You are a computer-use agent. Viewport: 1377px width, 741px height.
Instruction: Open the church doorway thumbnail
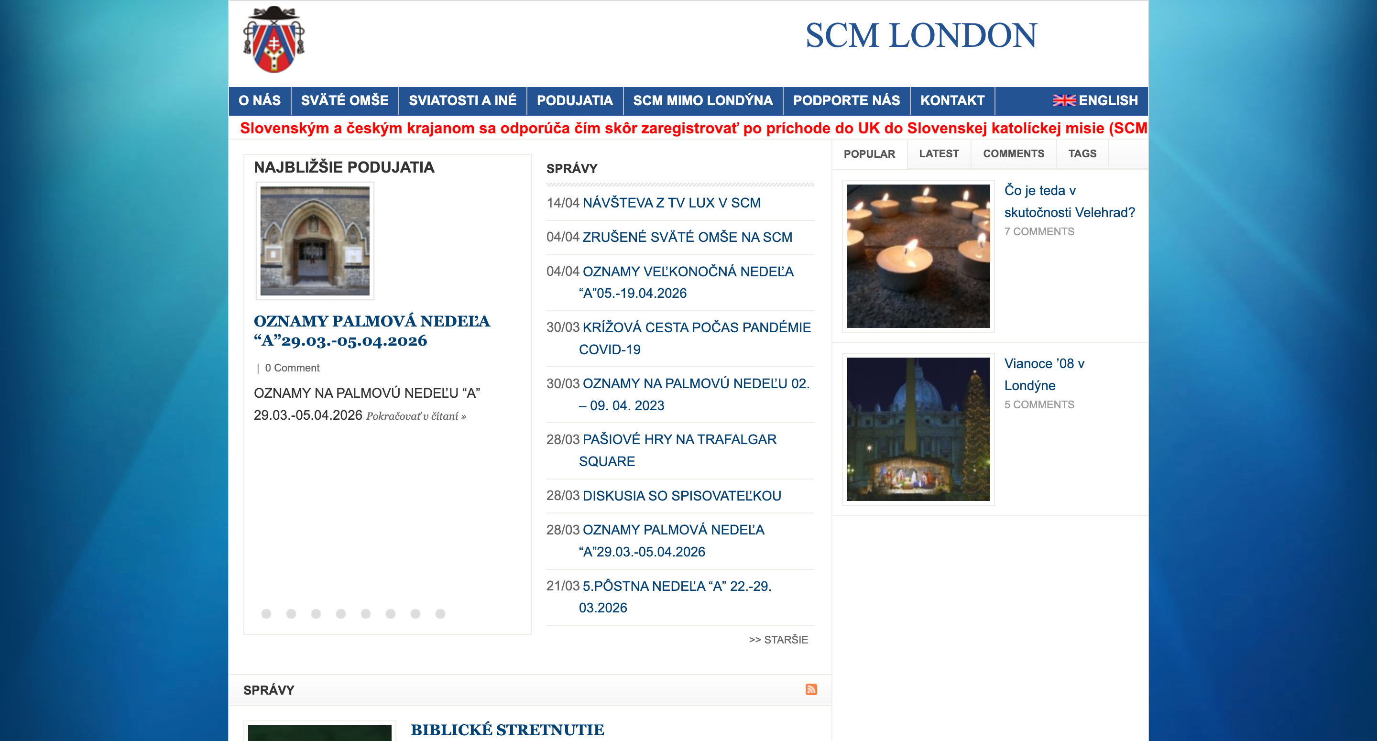315,240
